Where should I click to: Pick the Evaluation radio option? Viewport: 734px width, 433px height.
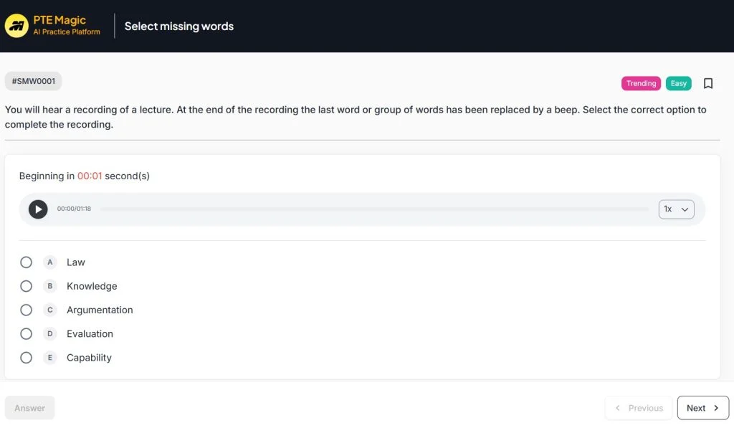[27, 333]
